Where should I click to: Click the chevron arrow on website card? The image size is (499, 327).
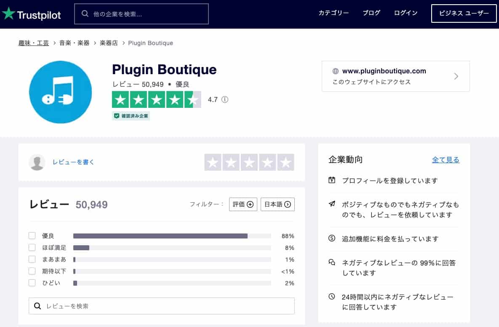(456, 76)
